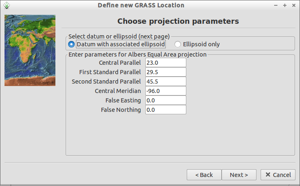Click the Central Meridian field
The height and width of the screenshot is (186, 300).
coord(166,91)
